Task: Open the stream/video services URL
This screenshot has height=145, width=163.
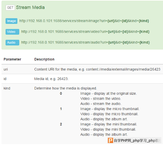Action: point(85,32)
